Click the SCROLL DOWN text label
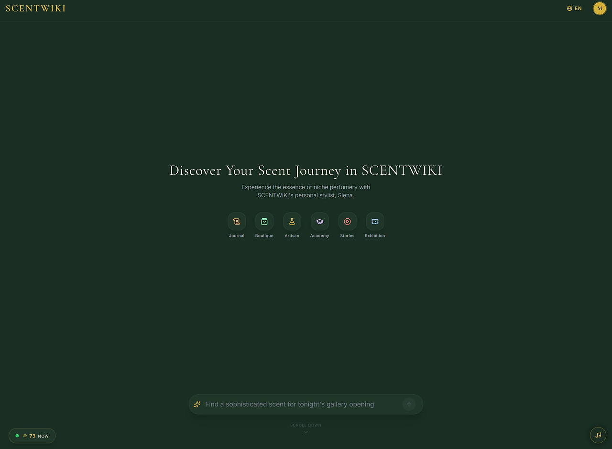Image resolution: width=612 pixels, height=449 pixels. click(306, 425)
